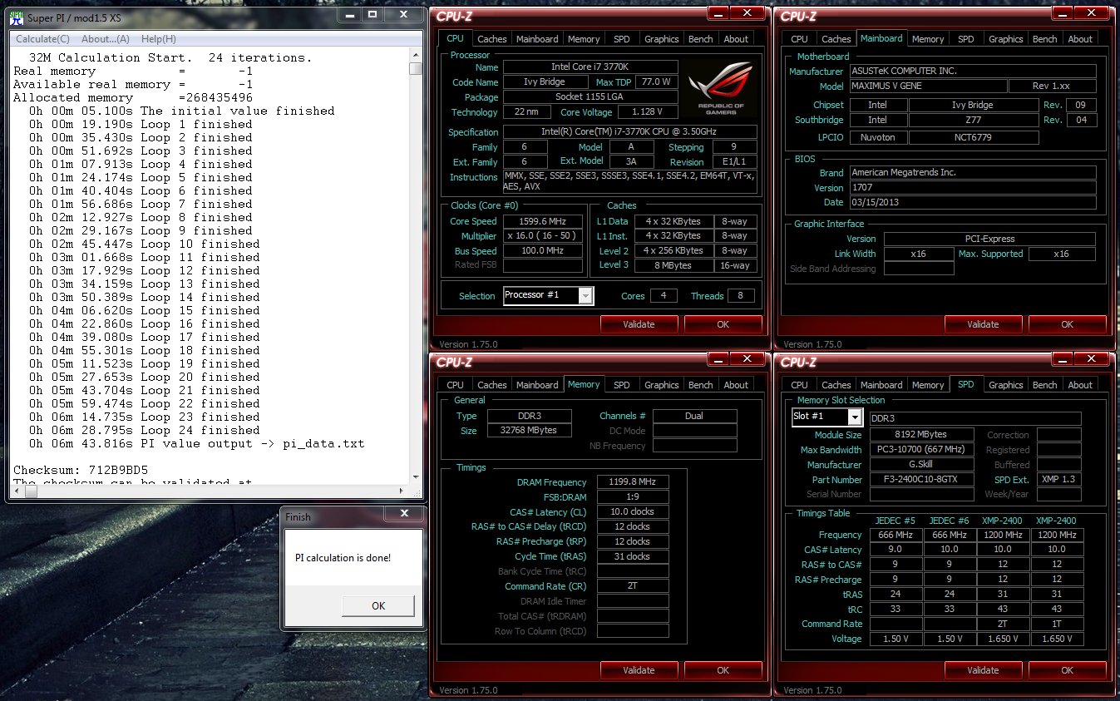This screenshot has width=1120, height=701.
Task: Click the memory size value 32768 MBytes
Action: [529, 431]
